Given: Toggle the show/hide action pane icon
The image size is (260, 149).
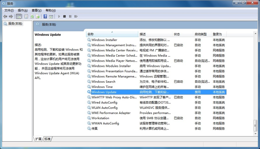Looking at the screenshot, I should tap(51, 16).
